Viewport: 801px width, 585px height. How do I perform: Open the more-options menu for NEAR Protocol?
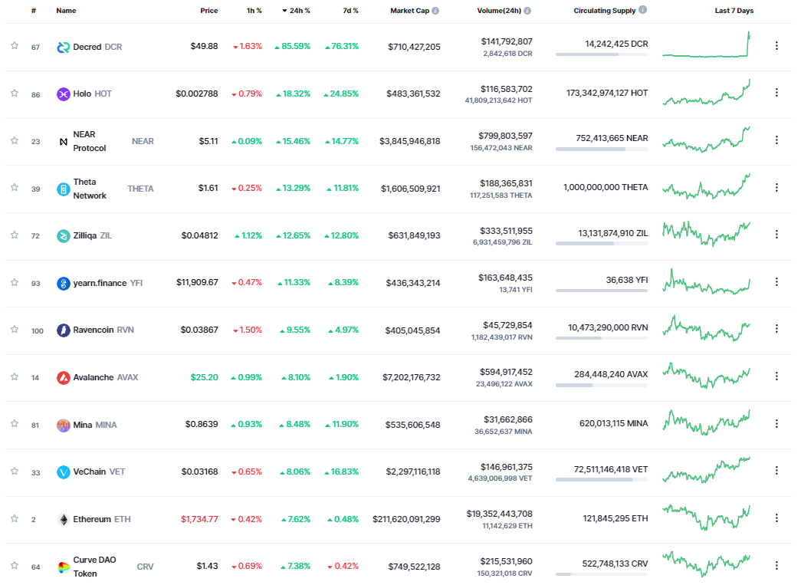(x=776, y=140)
